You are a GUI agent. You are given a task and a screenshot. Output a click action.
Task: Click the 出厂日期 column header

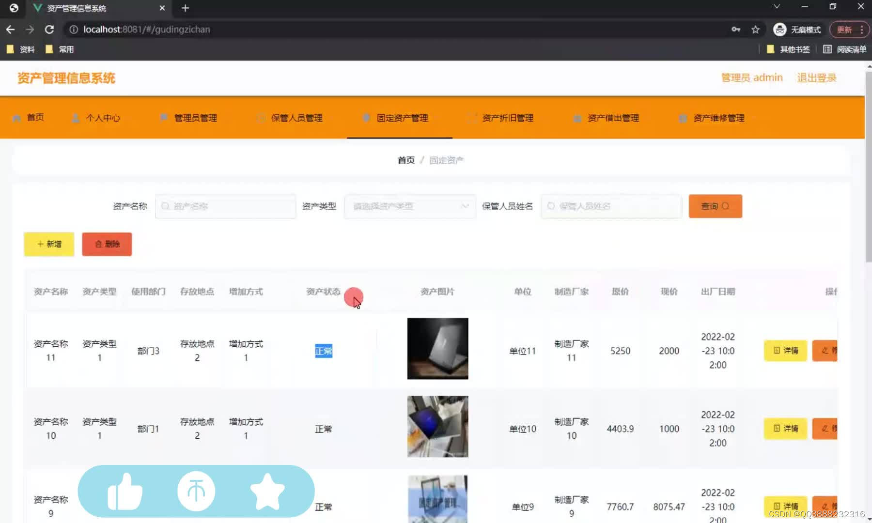(x=717, y=292)
